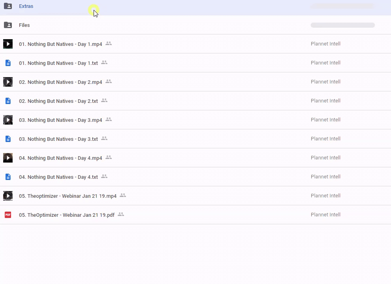Open 03. Nothing But Natives - Day 3.mp4
This screenshot has height=284, width=391.
pyautogui.click(x=60, y=120)
